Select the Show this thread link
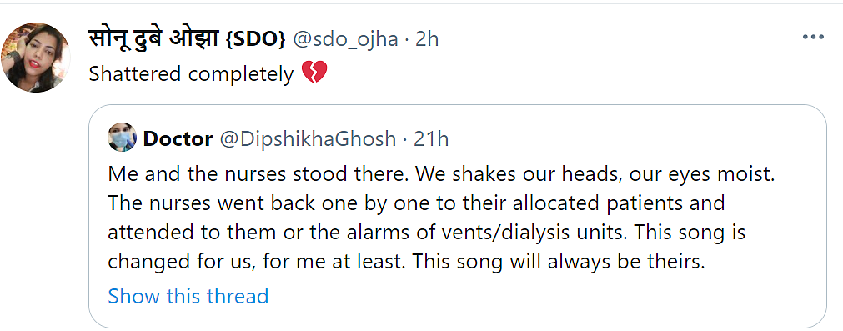 click(x=188, y=296)
